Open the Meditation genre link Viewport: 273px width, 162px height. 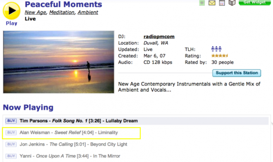[x=62, y=12]
